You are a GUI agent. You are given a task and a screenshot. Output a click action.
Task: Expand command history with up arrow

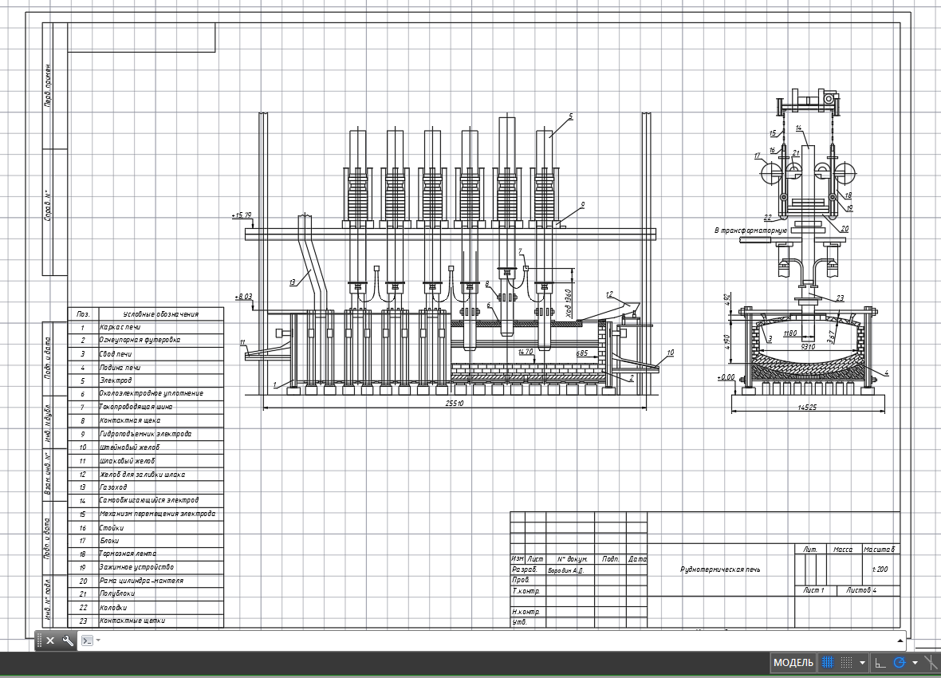click(900, 641)
